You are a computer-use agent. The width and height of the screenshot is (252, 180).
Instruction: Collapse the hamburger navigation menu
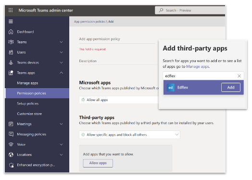(11, 21)
